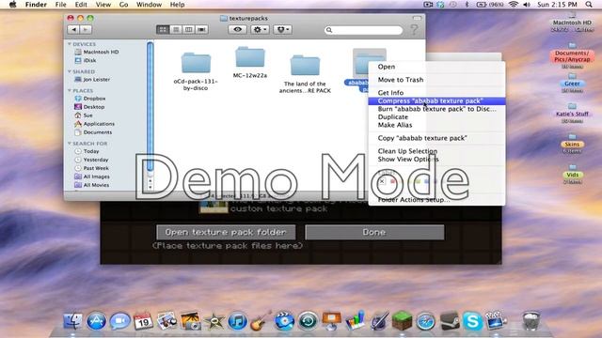
Task: Choose Get Info in context menu
Action: click(x=436, y=93)
